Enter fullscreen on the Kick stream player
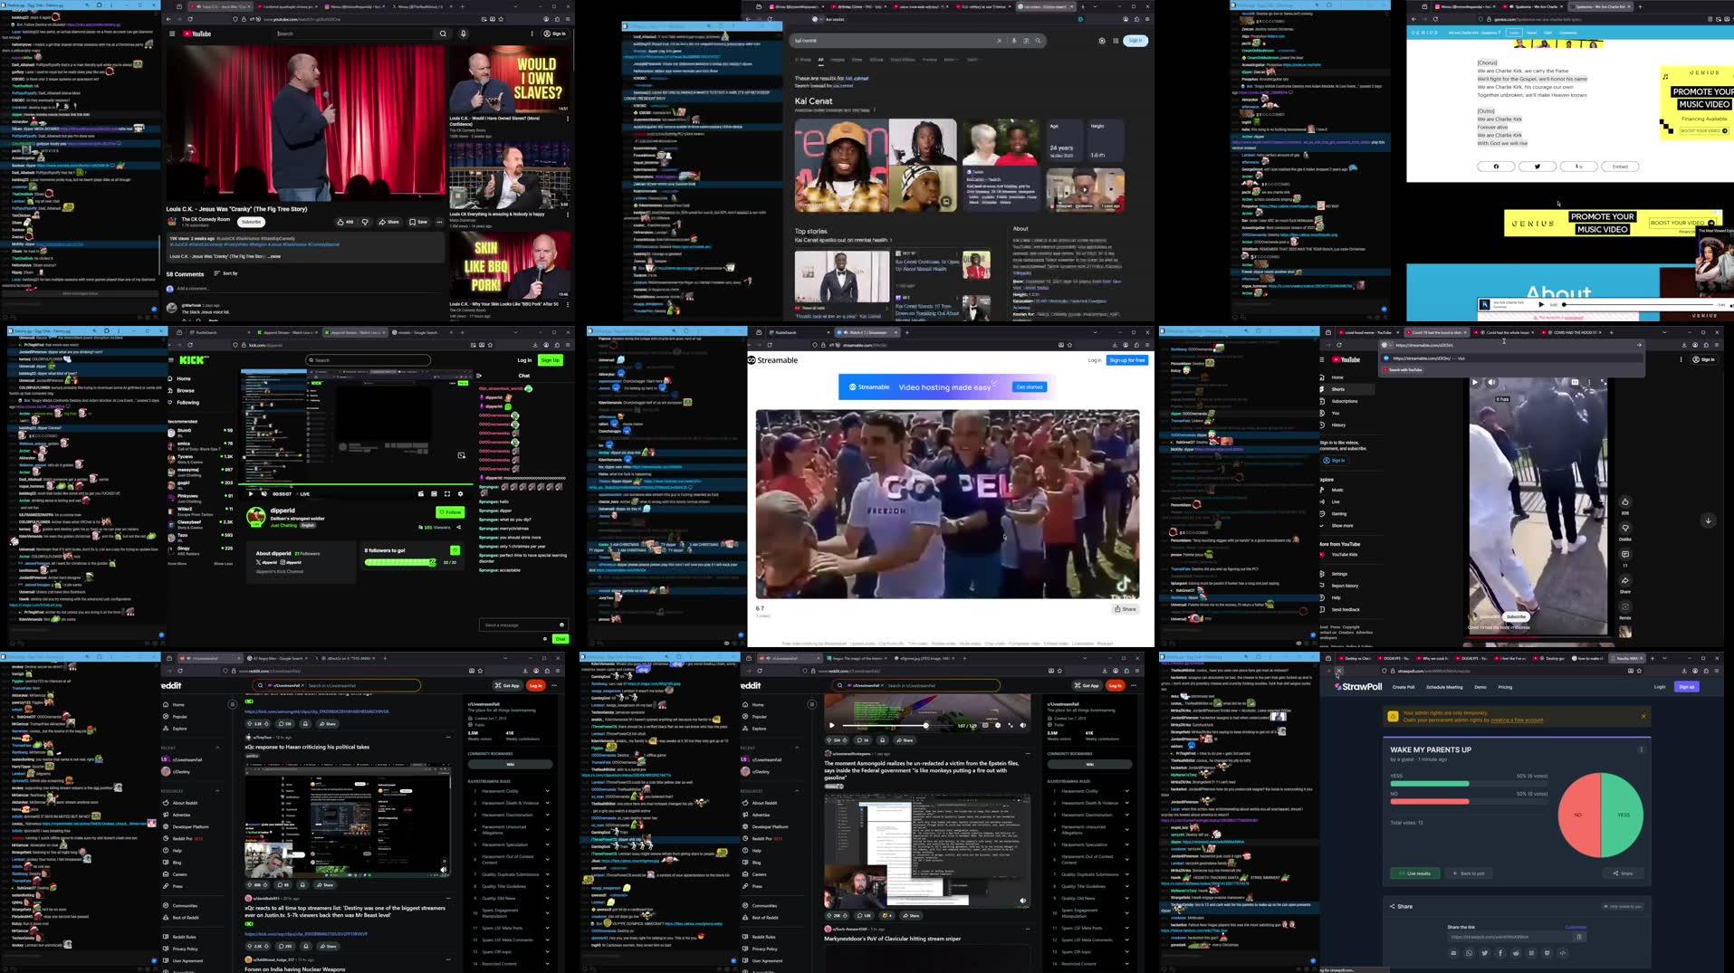This screenshot has width=1734, height=973. [447, 494]
